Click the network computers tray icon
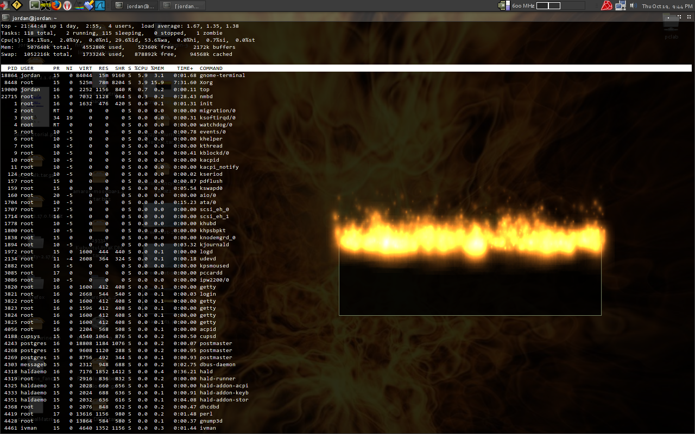695x434 pixels. tap(621, 5)
